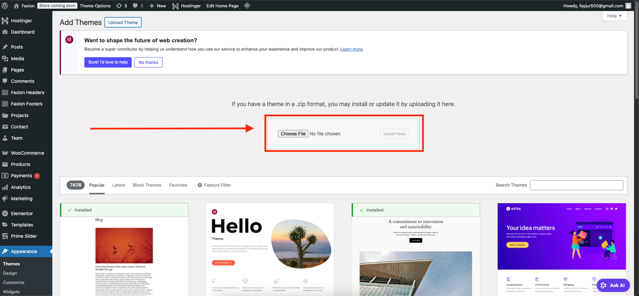The image size is (639, 296).
Task: Follow the Learn more link
Action: (352, 49)
